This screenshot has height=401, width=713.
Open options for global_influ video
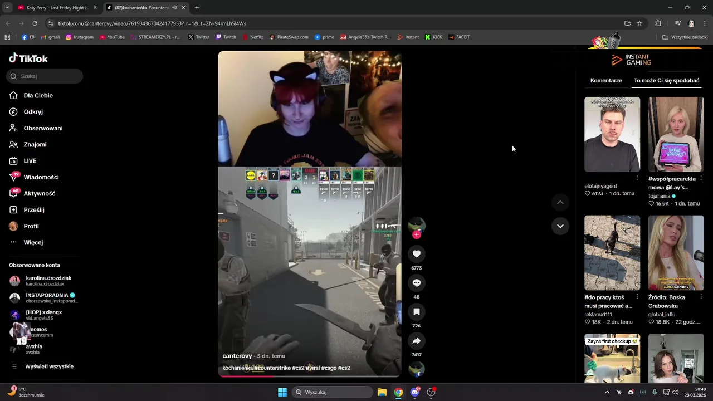coord(701,297)
